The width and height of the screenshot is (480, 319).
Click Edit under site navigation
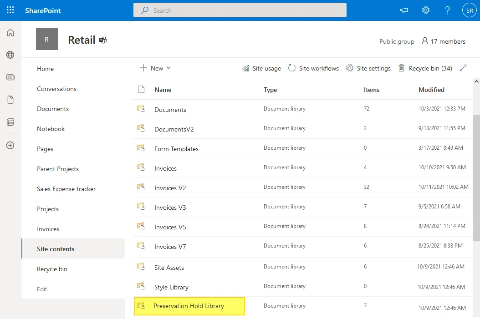coord(42,289)
